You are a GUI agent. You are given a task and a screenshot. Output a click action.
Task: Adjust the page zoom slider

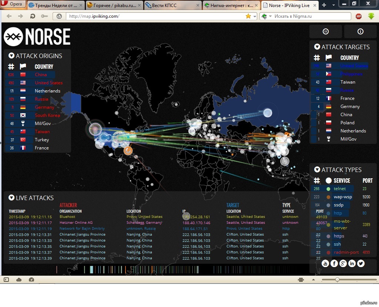click(337, 280)
